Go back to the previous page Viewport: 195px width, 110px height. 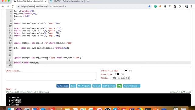(3, 6)
